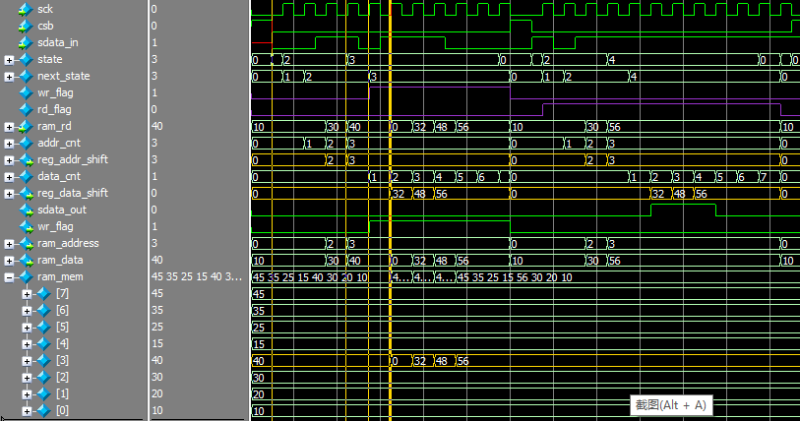Image resolution: width=800 pixels, height=421 pixels.
Task: Click the ram_data signal icon
Action: click(x=26, y=261)
